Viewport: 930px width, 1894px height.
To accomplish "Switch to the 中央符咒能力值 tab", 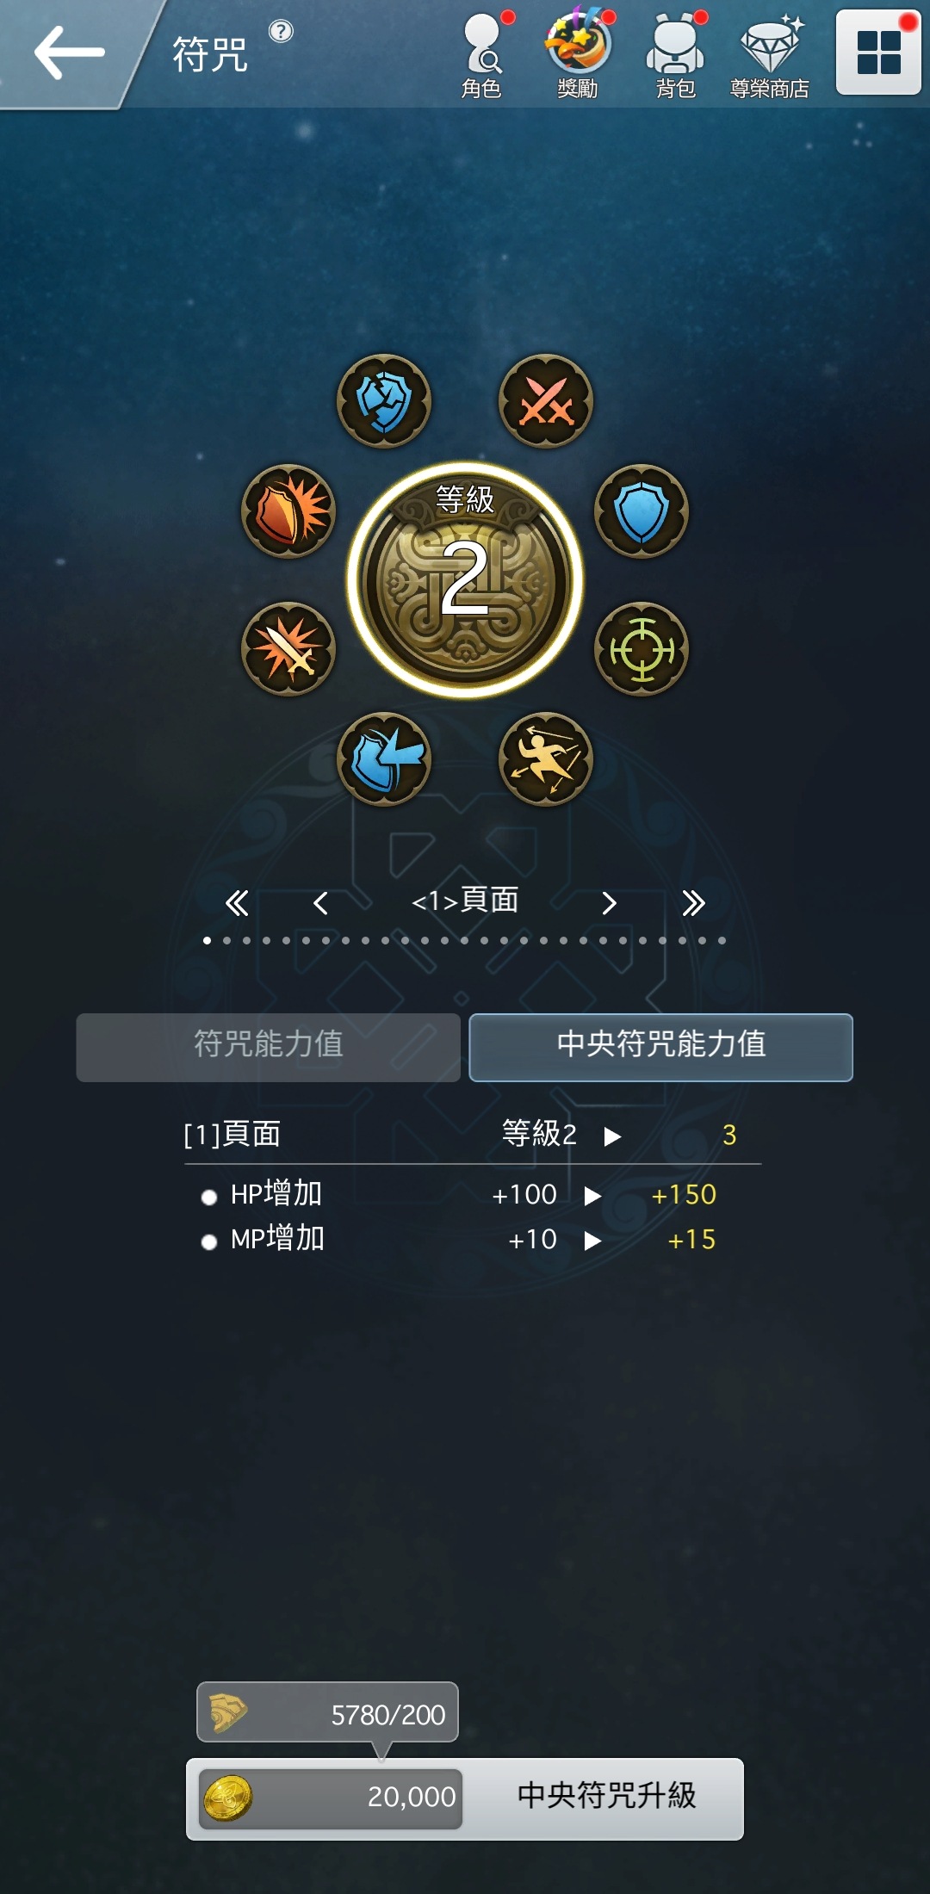I will tap(661, 1047).
